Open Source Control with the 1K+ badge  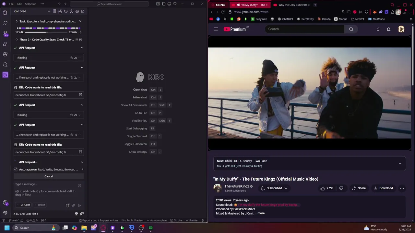(5, 33)
